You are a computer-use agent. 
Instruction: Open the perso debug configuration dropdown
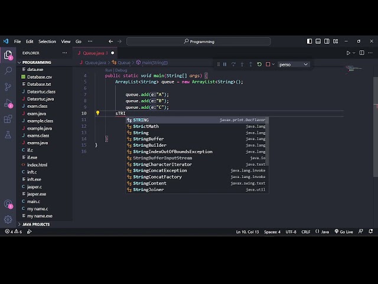pyautogui.click(x=294, y=64)
